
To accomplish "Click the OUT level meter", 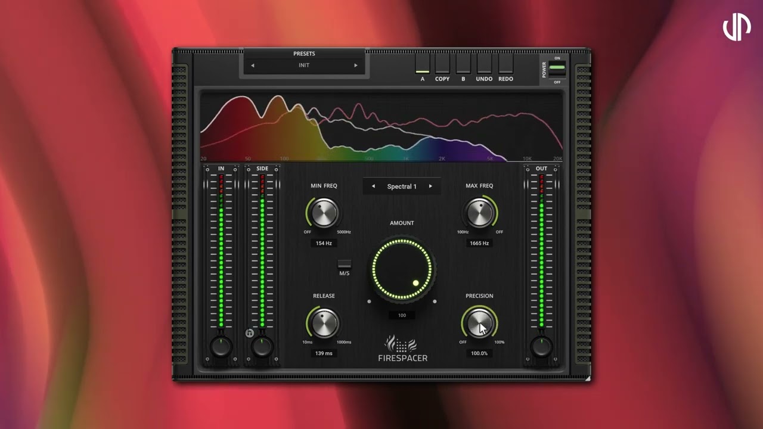I will pos(541,251).
